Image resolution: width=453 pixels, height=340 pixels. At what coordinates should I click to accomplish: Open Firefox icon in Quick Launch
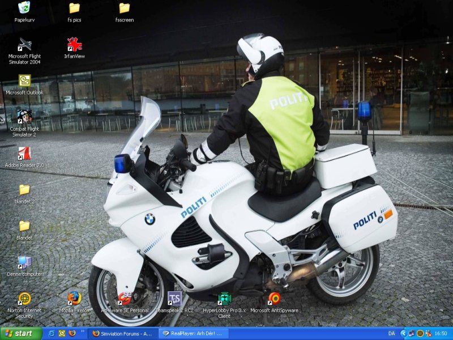72,334
